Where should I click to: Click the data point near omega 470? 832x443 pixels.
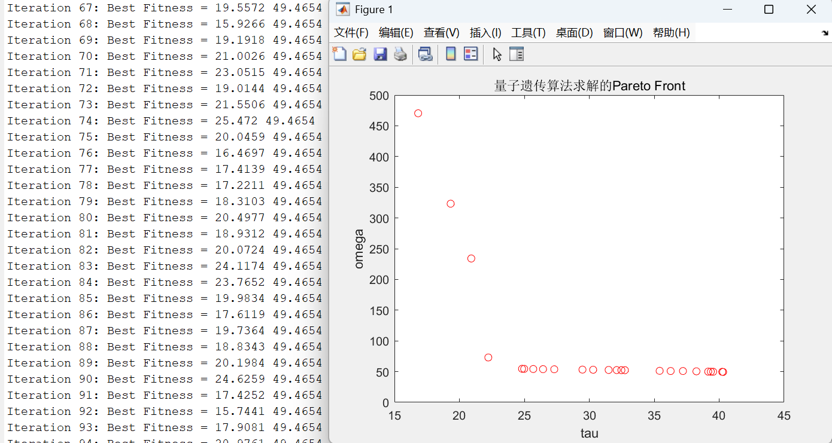[418, 114]
